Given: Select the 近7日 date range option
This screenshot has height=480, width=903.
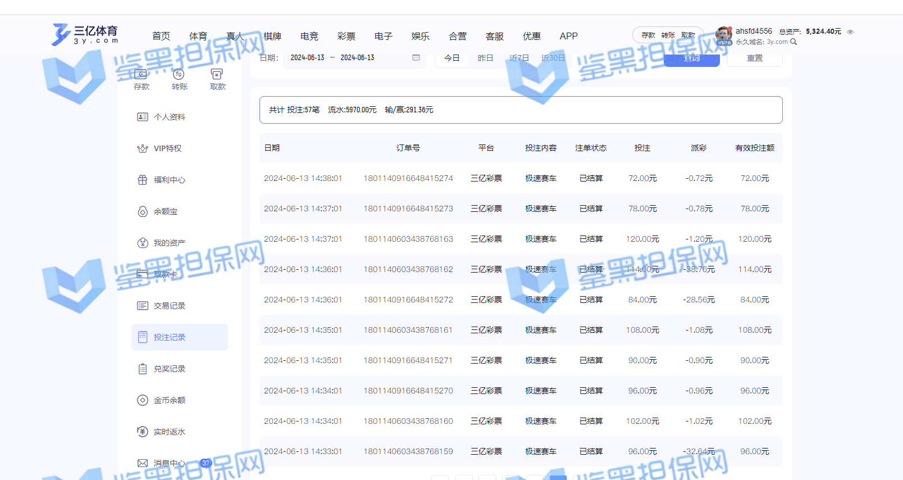Looking at the screenshot, I should 519,58.
